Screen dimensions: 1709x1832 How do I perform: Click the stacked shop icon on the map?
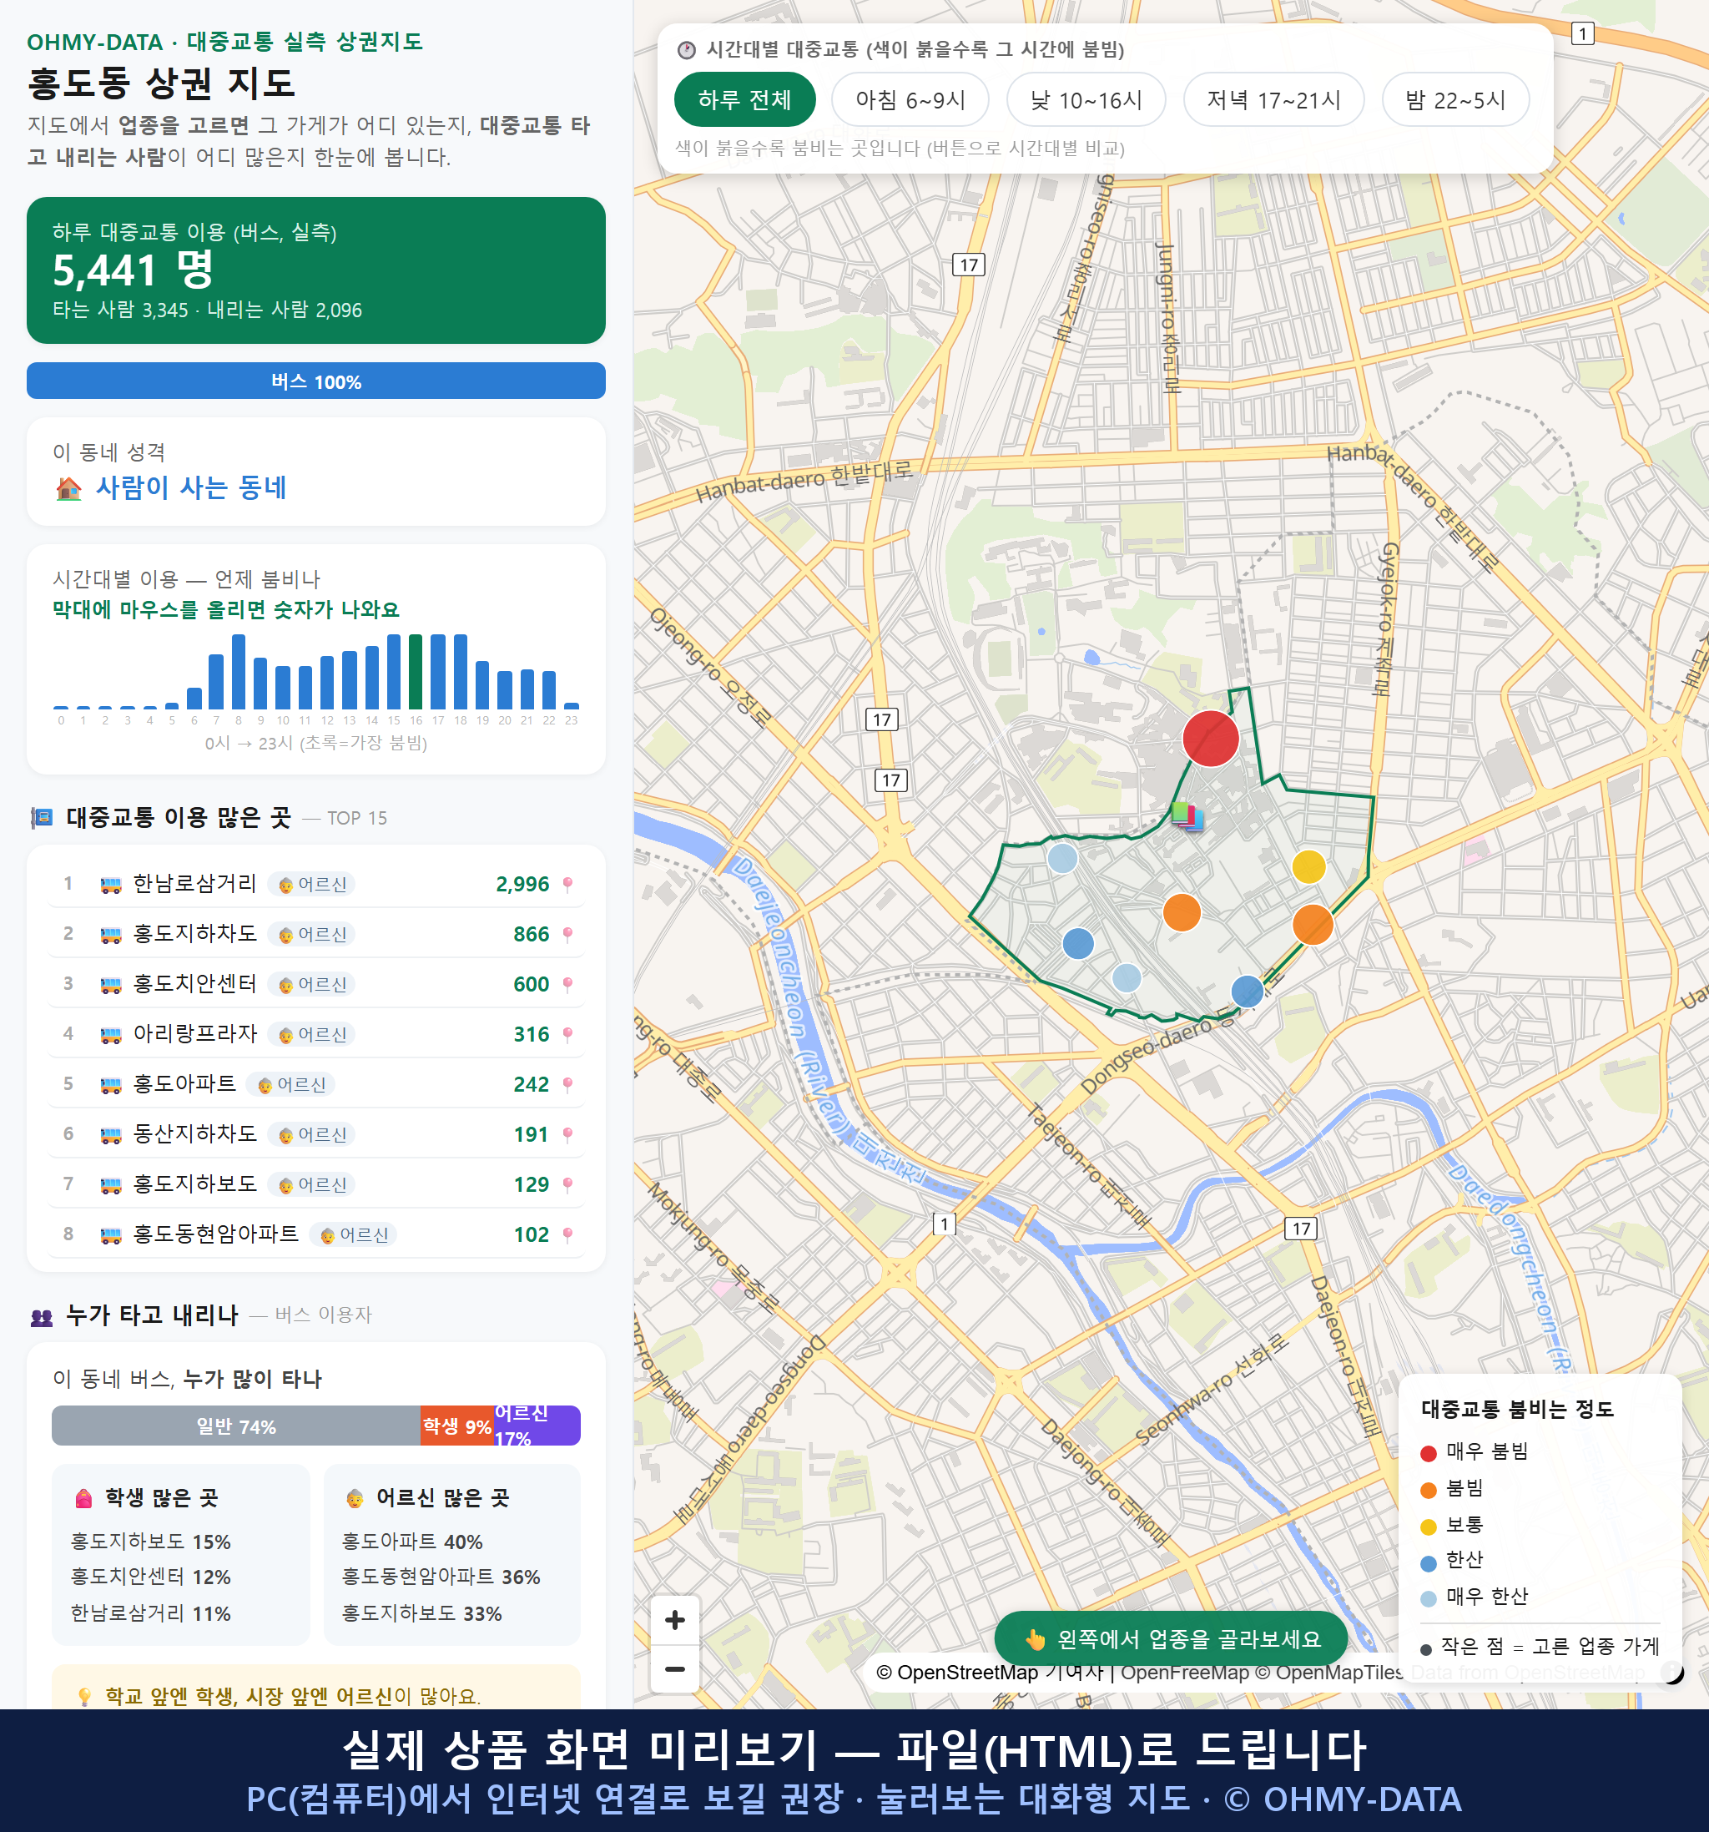click(x=1187, y=815)
